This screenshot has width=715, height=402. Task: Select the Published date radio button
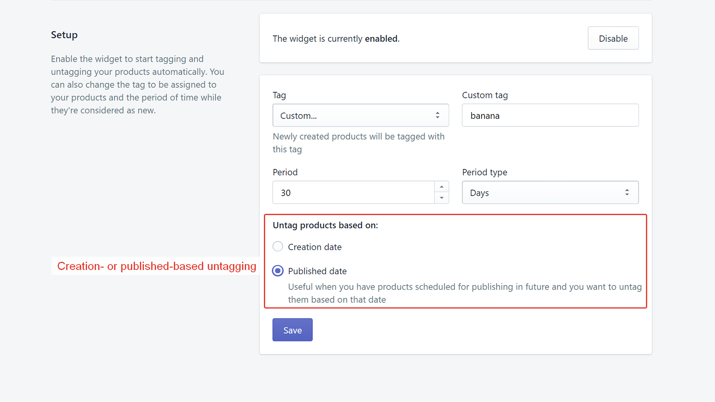point(278,271)
